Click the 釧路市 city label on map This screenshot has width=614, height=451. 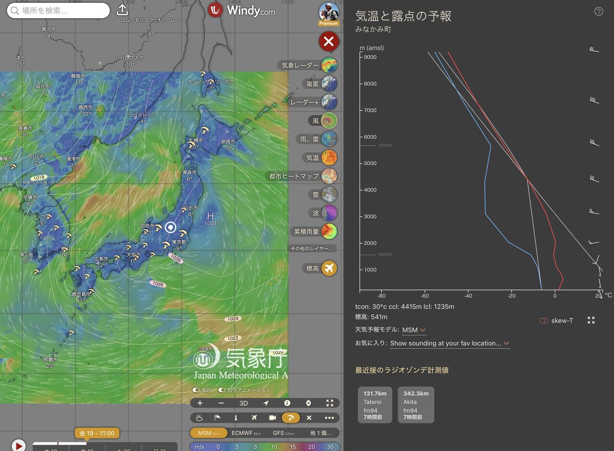pos(228,142)
